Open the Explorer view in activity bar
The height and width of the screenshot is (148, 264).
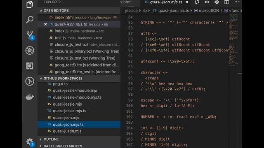(30, 4)
